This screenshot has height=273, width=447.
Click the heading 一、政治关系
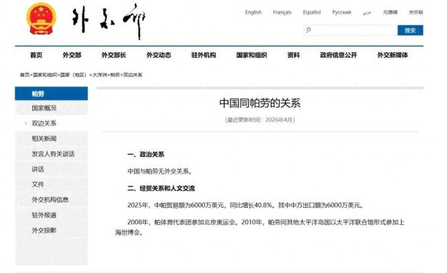(x=146, y=154)
